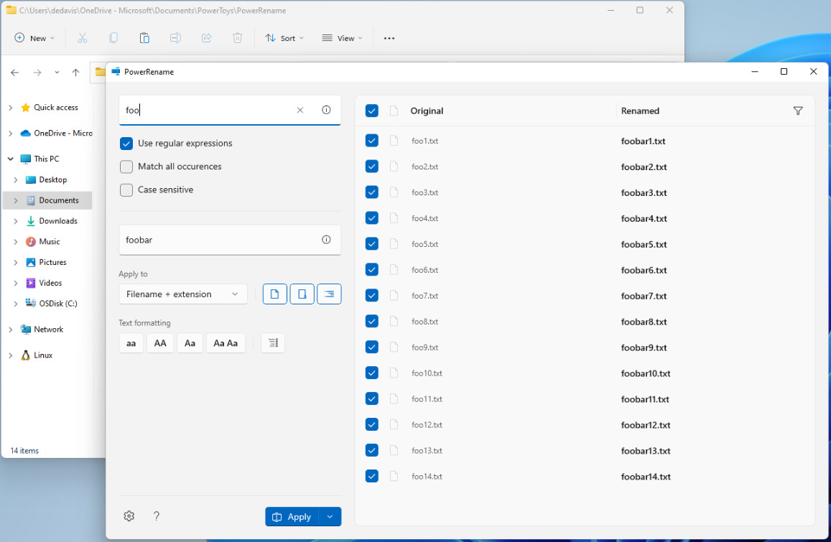
Task: Open the View menu in Explorer
Action: 342,38
